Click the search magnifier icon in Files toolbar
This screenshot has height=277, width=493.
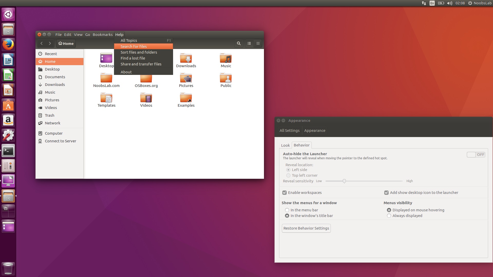[x=239, y=44]
